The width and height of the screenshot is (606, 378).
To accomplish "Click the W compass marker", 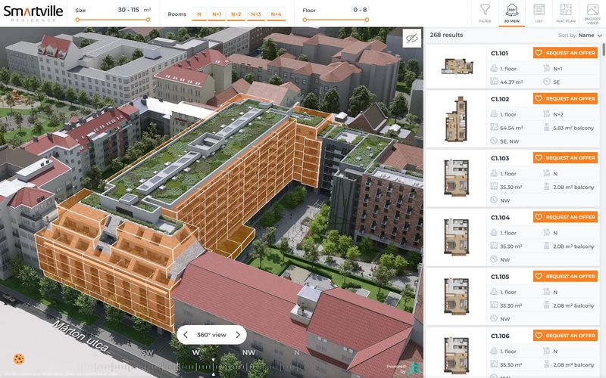I will pyautogui.click(x=196, y=352).
